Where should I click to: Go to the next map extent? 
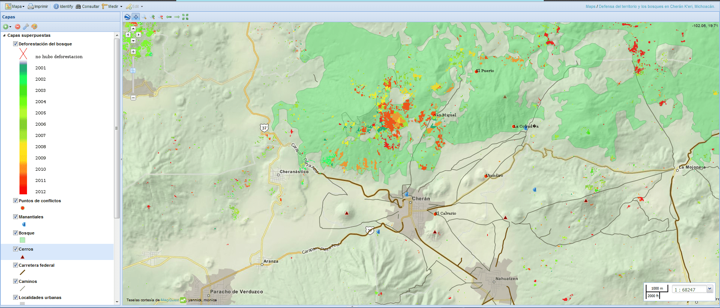[x=177, y=17]
